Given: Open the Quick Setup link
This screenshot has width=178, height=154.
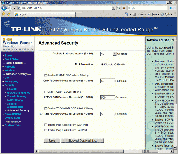Looking at the screenshot, I should coord(12,59).
